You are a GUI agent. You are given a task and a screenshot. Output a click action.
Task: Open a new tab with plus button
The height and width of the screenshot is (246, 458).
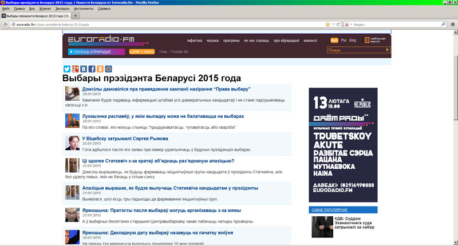pyautogui.click(x=76, y=16)
